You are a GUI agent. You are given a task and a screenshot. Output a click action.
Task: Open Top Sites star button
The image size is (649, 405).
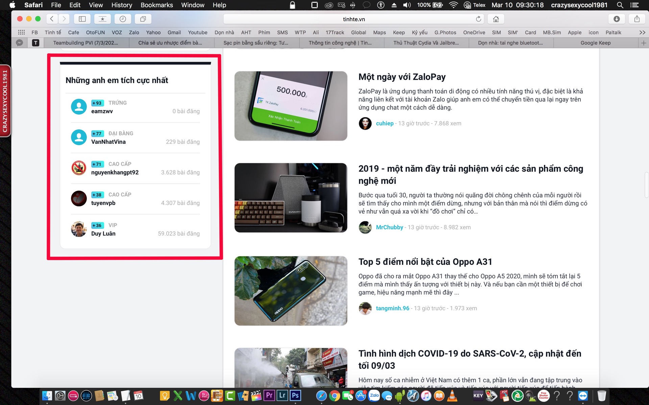pos(102,19)
